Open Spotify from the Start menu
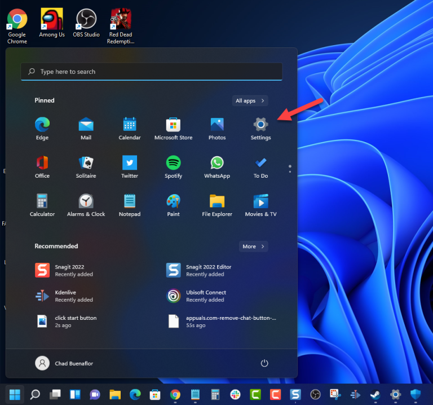The image size is (433, 405). [173, 167]
